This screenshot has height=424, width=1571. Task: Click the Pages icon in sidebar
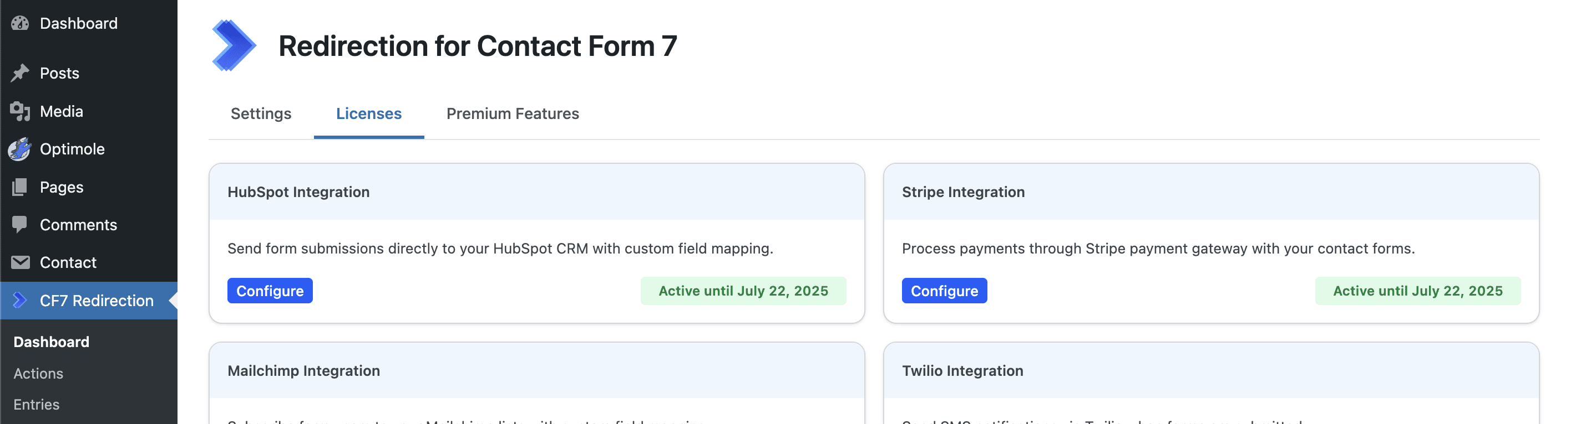tap(20, 187)
